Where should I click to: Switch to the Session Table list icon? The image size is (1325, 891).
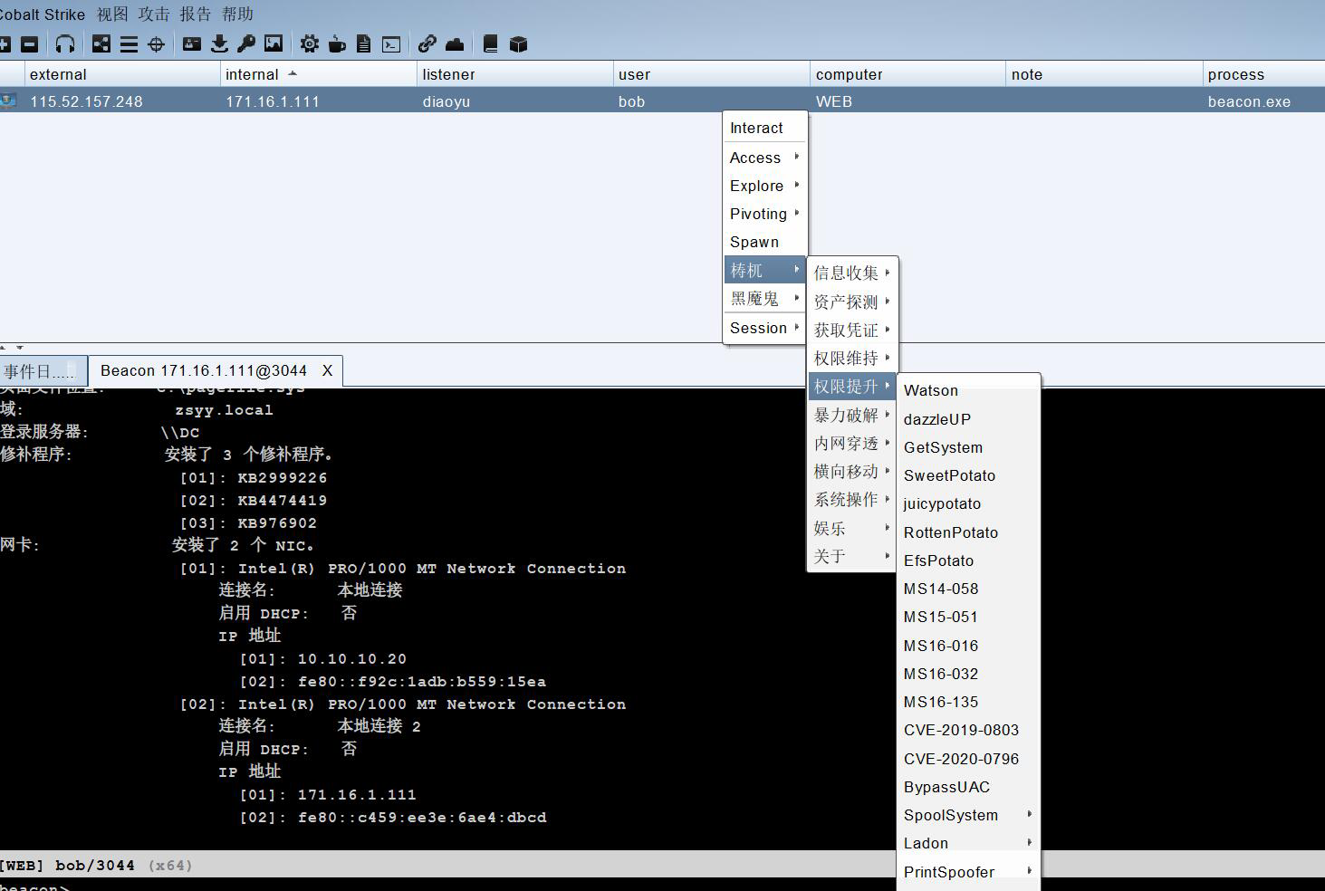pos(129,43)
